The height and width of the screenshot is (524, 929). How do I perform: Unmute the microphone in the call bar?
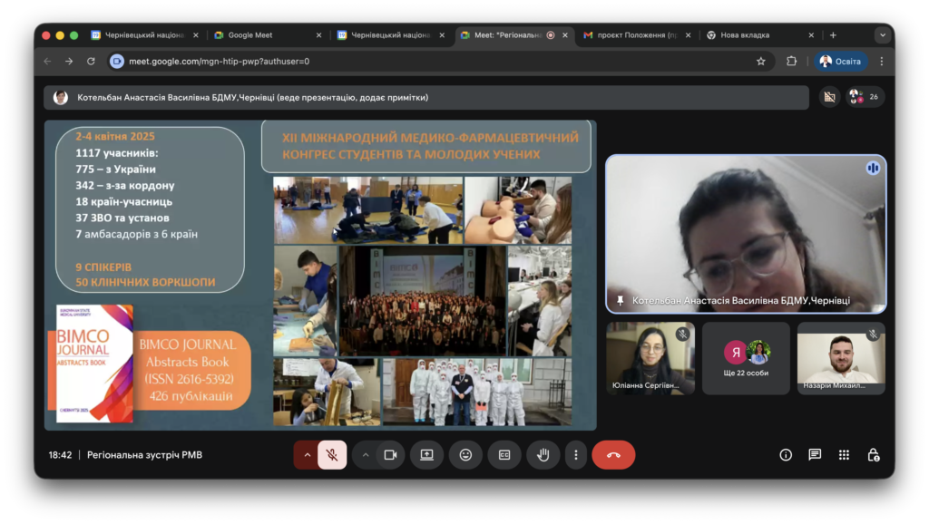pyautogui.click(x=332, y=455)
